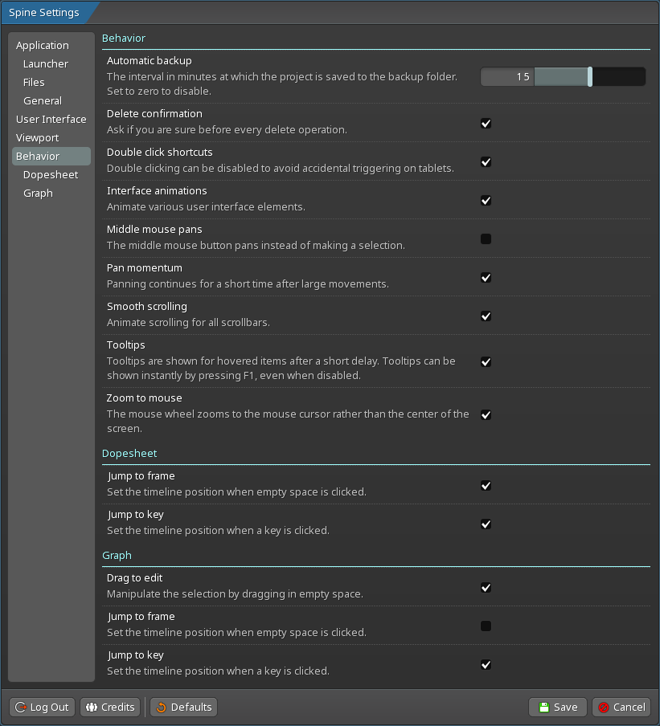Screen dimensions: 660x726
Task: Click the Defaults reset arrow icon
Action: tap(161, 708)
